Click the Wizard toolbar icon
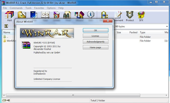 click(79, 15)
